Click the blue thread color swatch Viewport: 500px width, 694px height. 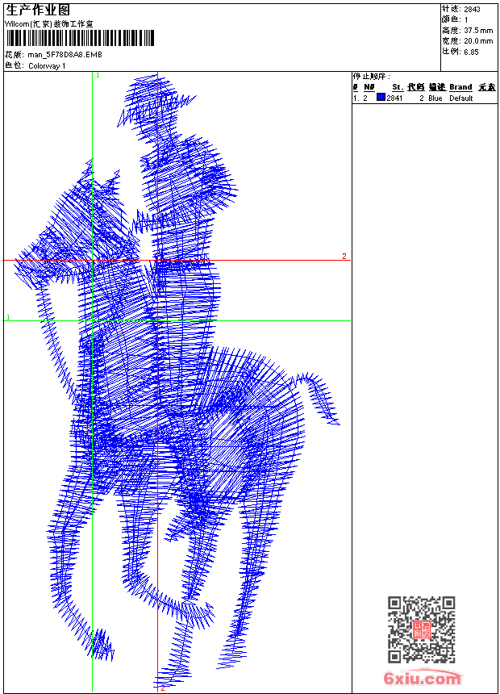(x=381, y=98)
